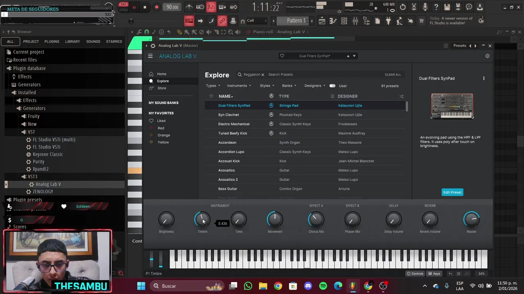Click the metronome icon
Image resolution: width=524 pixels, height=294 pixels.
click(189, 7)
